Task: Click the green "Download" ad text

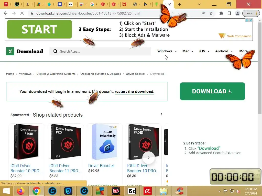Action: tap(209, 148)
